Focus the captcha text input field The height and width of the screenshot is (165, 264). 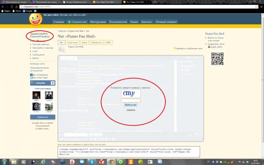click(131, 100)
